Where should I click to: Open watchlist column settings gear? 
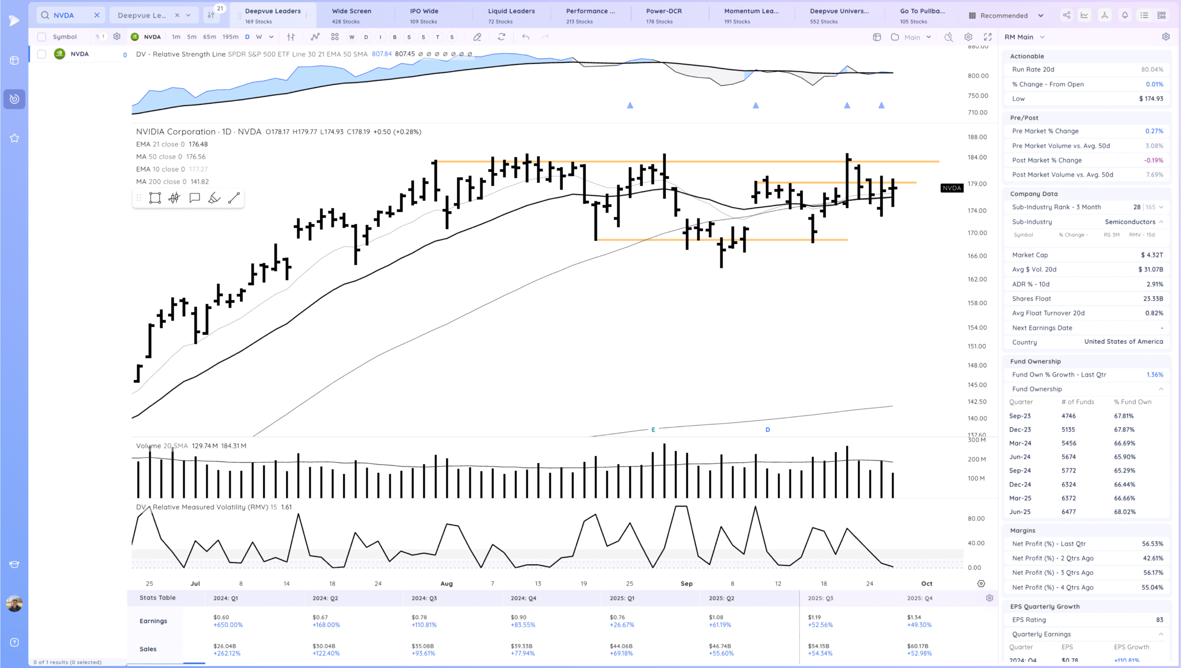pos(117,36)
